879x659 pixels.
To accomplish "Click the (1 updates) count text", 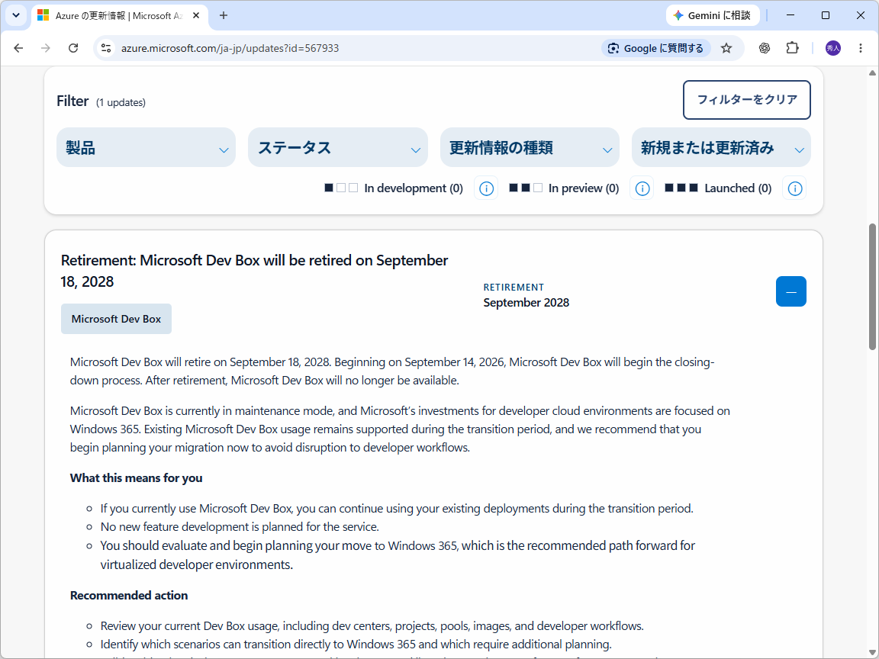I will point(121,102).
